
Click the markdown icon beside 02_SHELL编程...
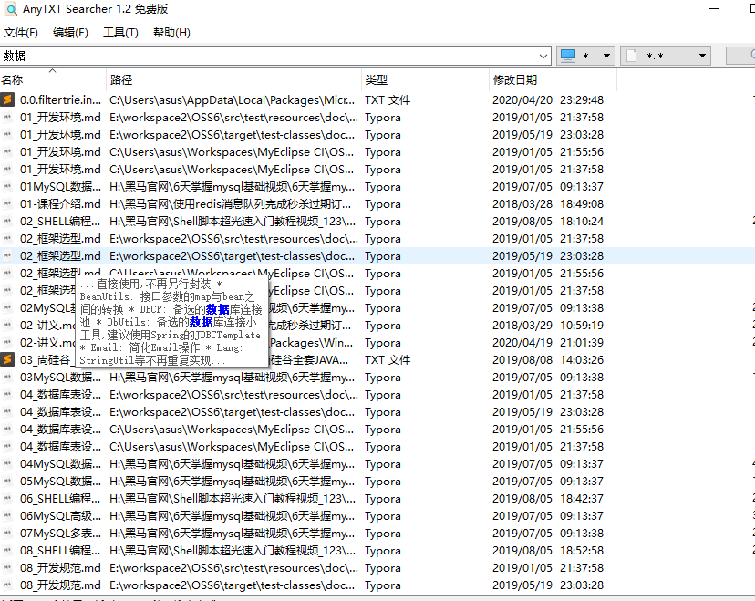[x=7, y=221]
